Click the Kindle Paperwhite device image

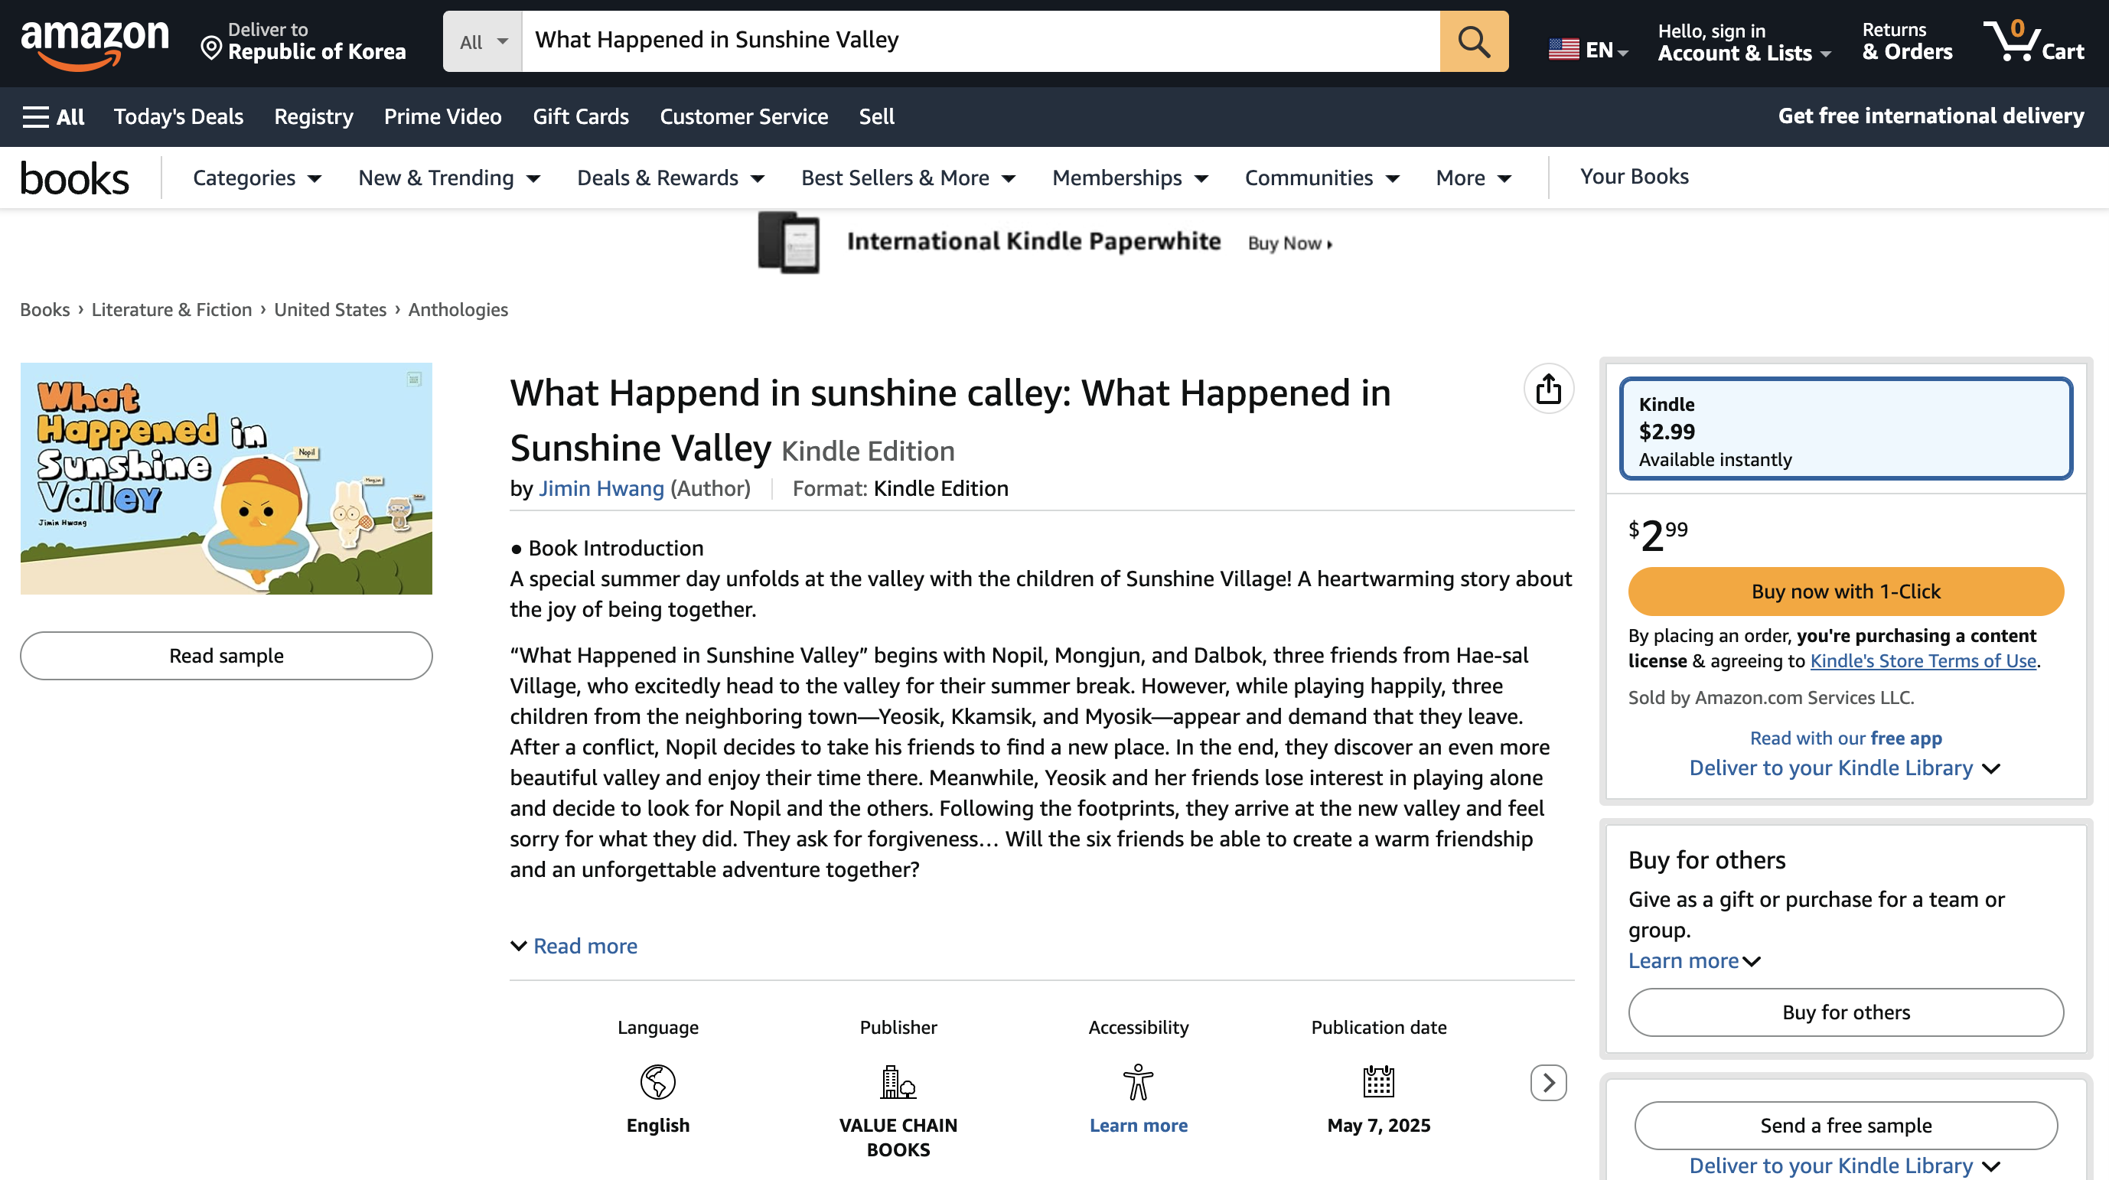pos(788,243)
